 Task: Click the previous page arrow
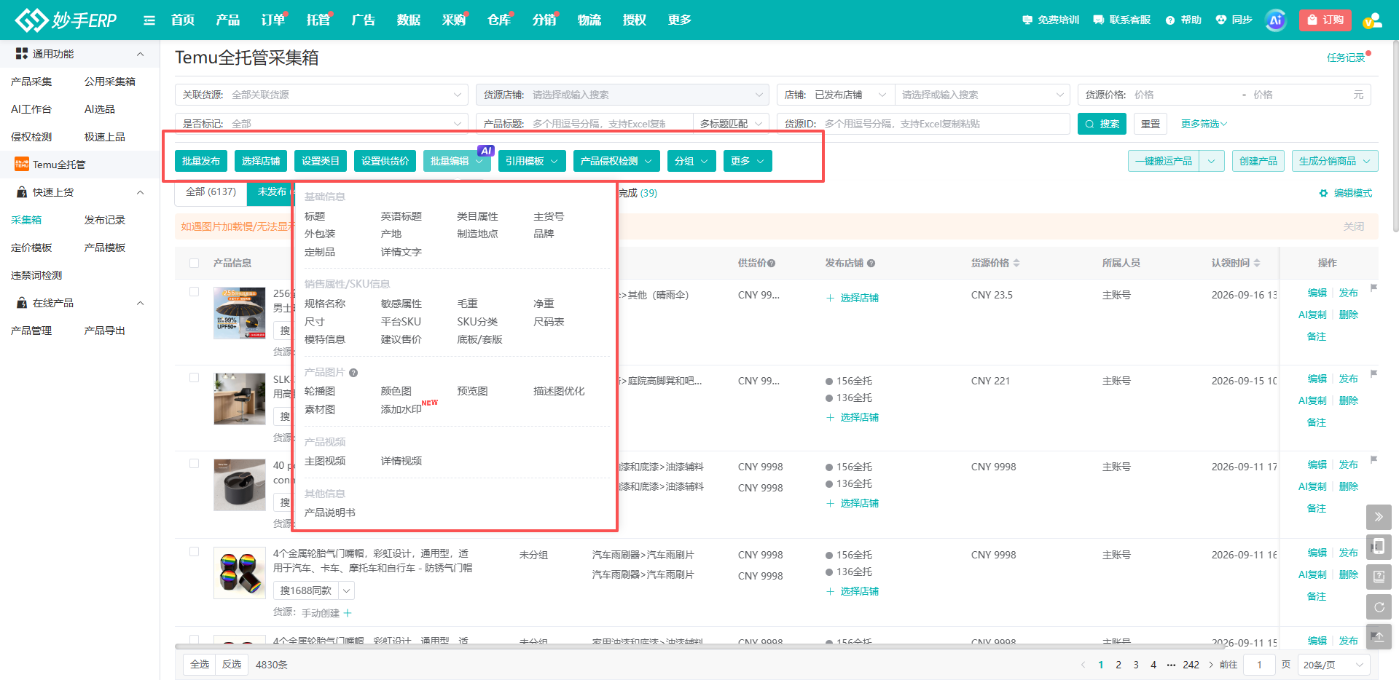[1083, 665]
